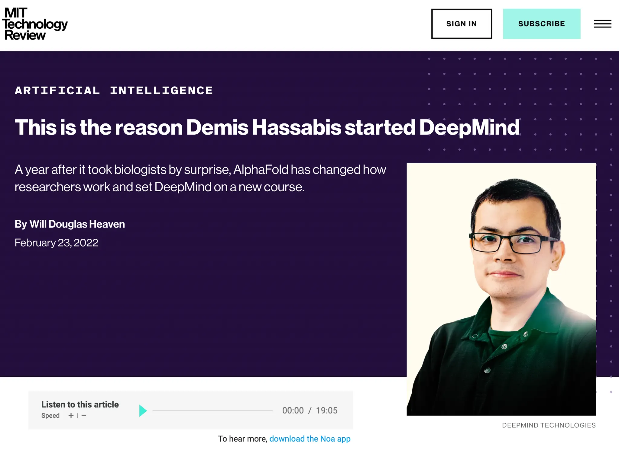
Task: Increase playback speed with plus icon
Action: pos(71,416)
